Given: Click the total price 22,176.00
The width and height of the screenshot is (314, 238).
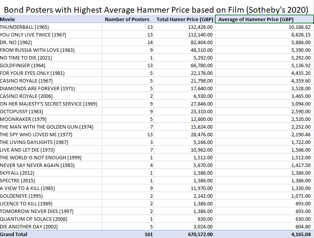Looking at the screenshot, I should pos(202,73).
